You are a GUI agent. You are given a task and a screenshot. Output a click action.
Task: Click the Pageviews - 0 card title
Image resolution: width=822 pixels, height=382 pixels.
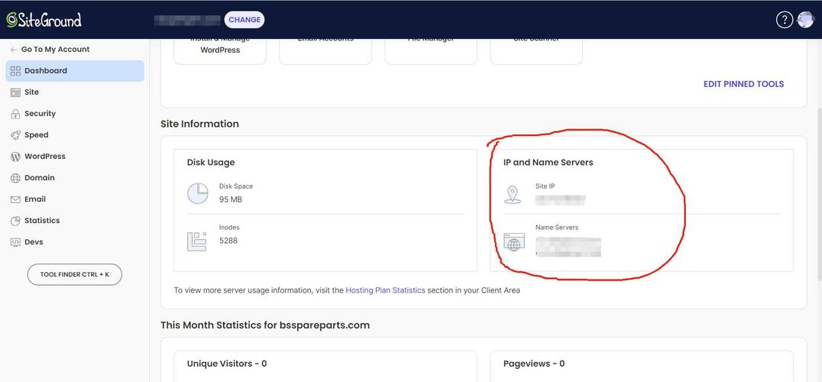coord(534,364)
